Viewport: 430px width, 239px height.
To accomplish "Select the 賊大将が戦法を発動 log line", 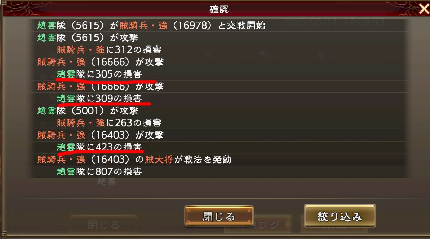I will 134,159.
